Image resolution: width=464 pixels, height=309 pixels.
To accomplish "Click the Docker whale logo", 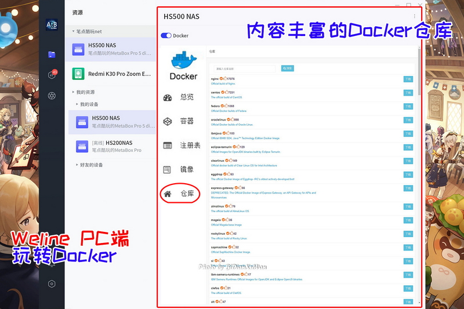I will [184, 60].
